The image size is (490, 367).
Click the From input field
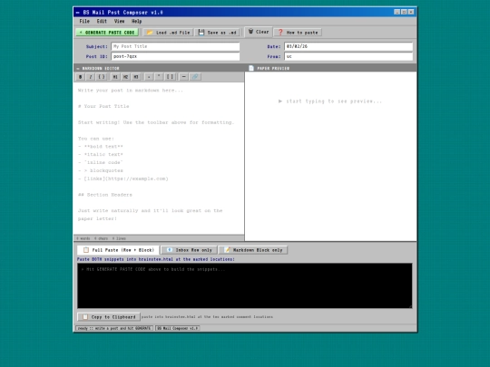click(348, 56)
